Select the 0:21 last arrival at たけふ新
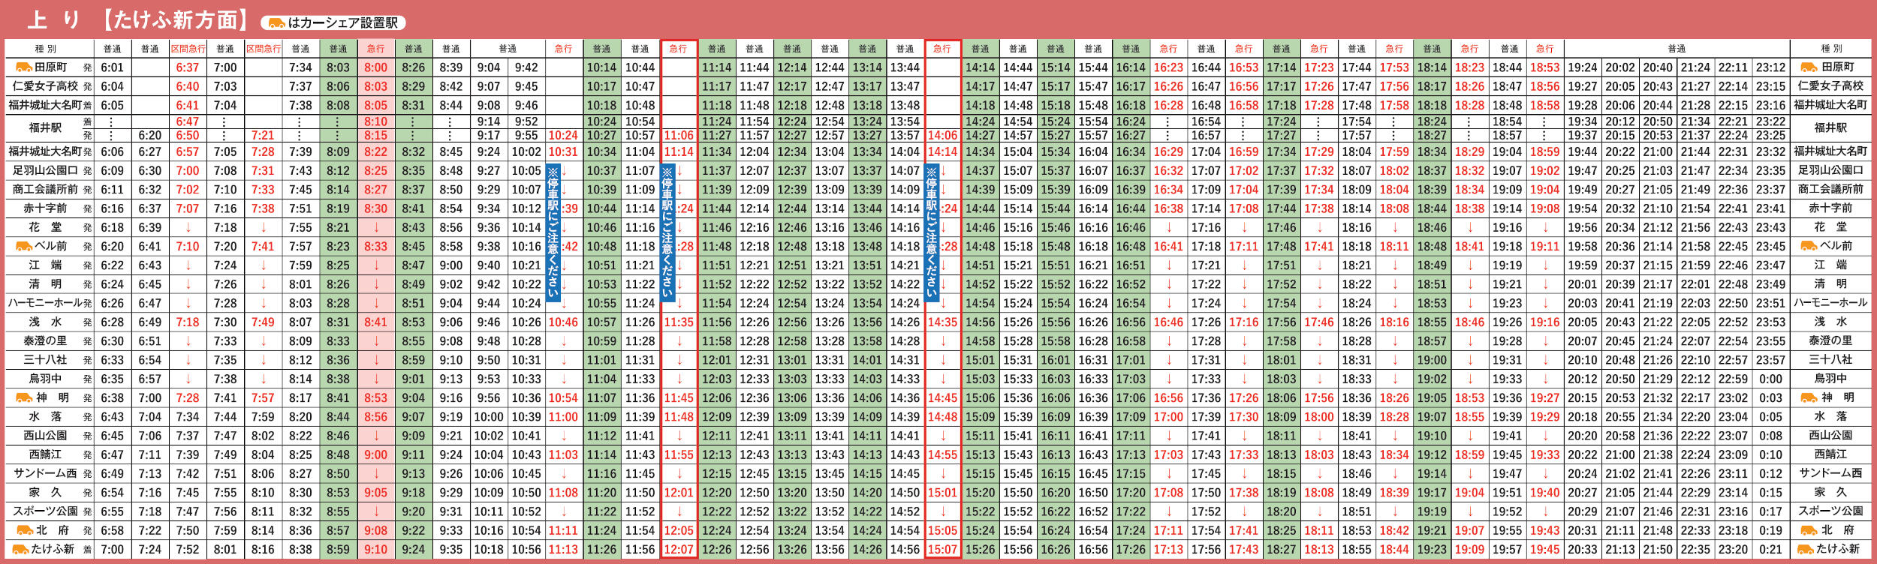Viewport: 1877px width, 564px height. coord(1770,549)
